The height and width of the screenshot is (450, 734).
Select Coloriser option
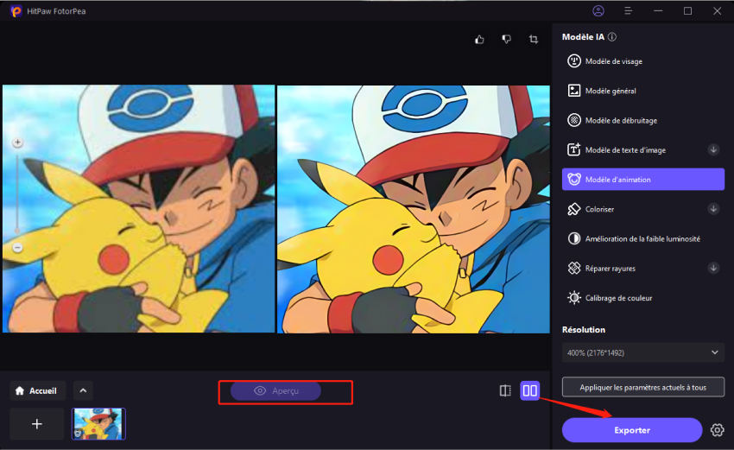tap(643, 209)
